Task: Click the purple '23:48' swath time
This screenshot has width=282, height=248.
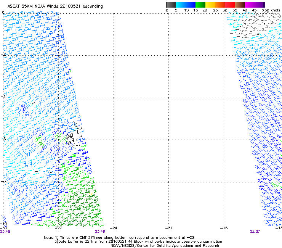Action: pyautogui.click(x=5, y=232)
